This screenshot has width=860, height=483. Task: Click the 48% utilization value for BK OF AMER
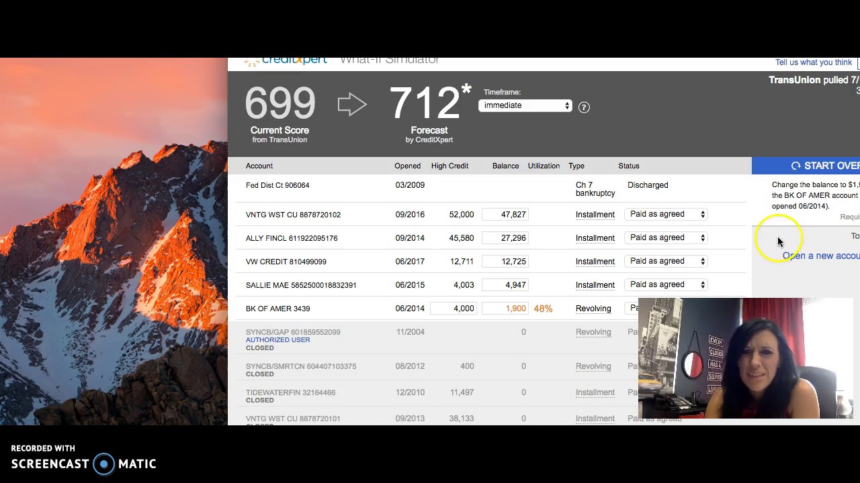click(543, 309)
